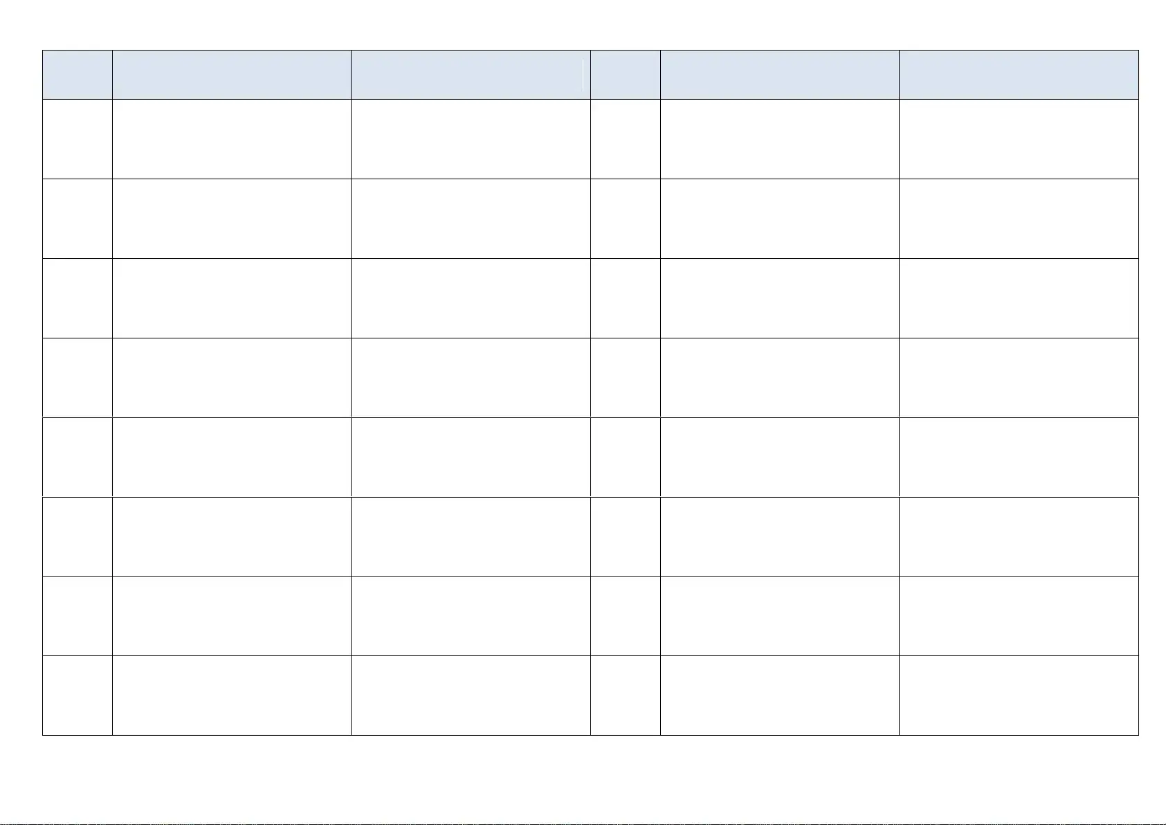1166x825 pixels.
Task: Click the first narrow blue header cell
Action: (x=77, y=75)
